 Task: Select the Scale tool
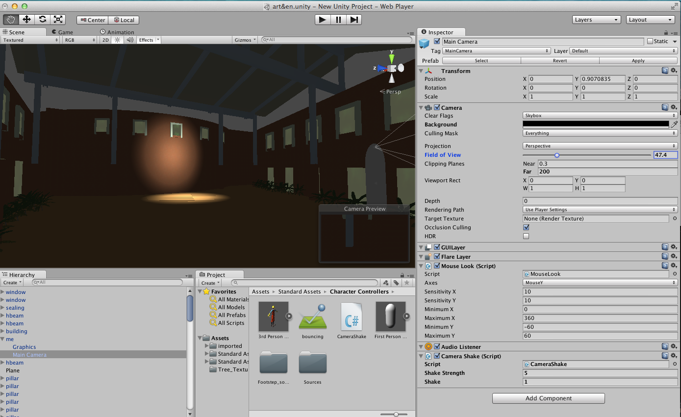[x=58, y=20]
